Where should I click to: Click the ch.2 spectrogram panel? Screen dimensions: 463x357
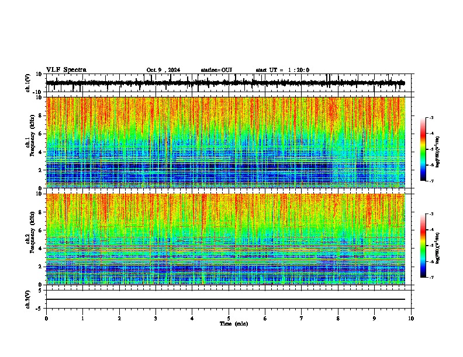226,239
